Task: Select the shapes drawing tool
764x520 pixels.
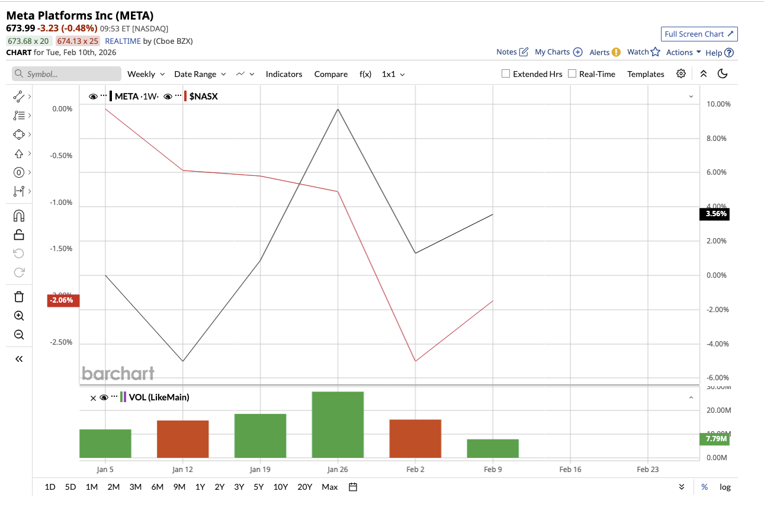Action: [x=18, y=134]
